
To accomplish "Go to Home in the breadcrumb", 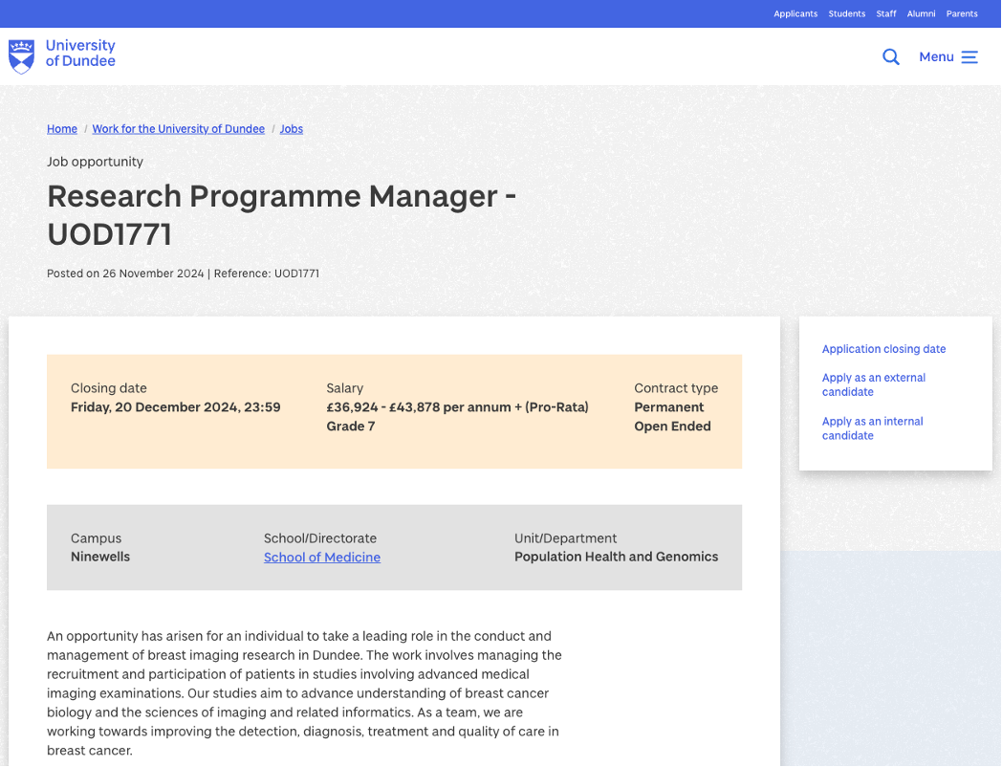I will [62, 129].
